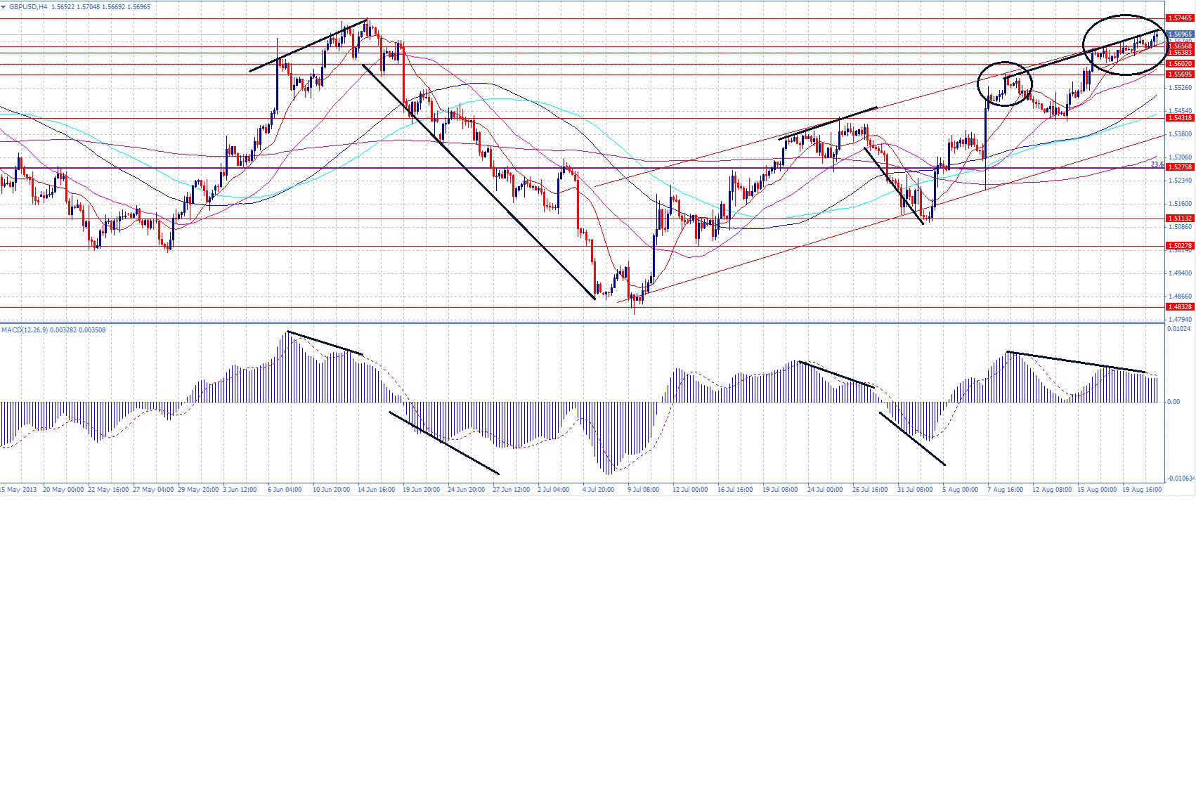Click the 19 Aug 16:00 time label
Screen dimensions: 1196x794
coord(1142,490)
